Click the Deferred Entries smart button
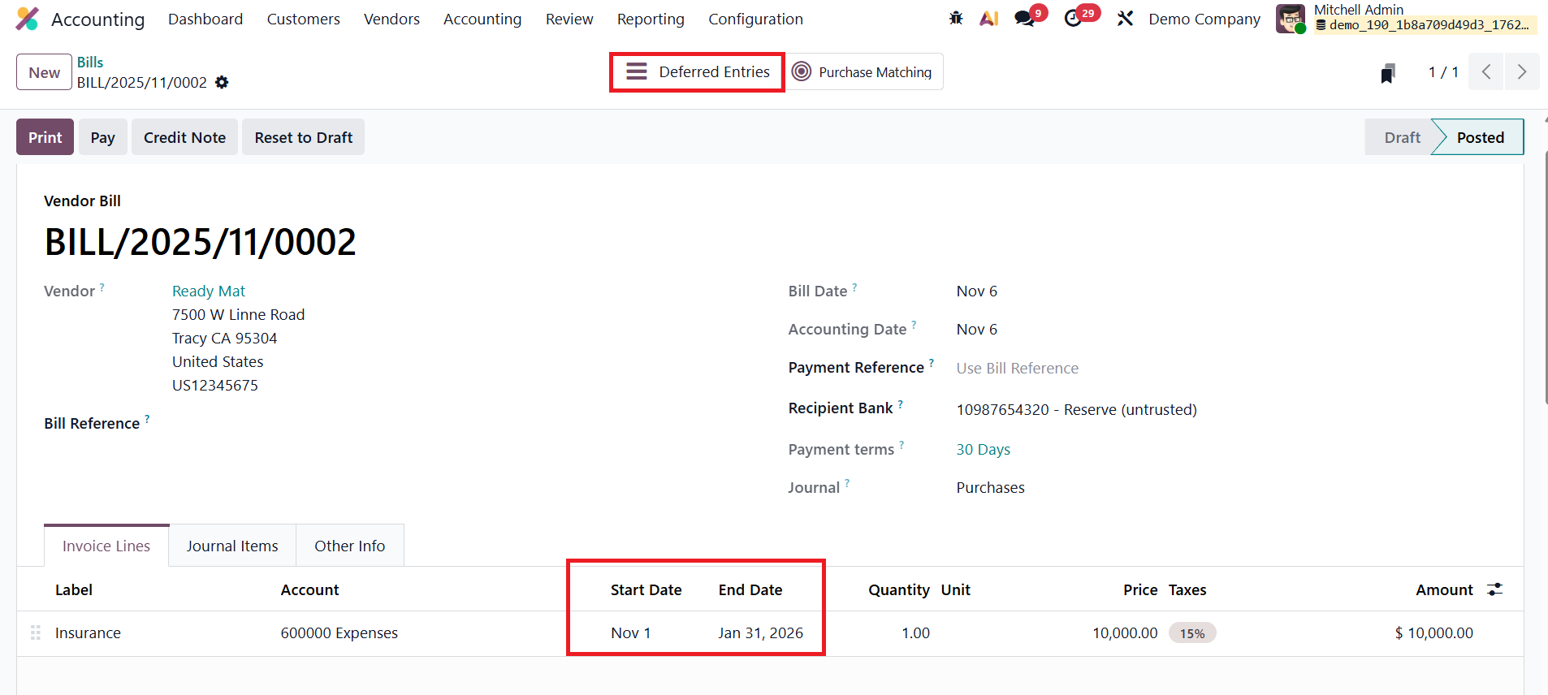The image size is (1548, 695). pyautogui.click(x=698, y=72)
